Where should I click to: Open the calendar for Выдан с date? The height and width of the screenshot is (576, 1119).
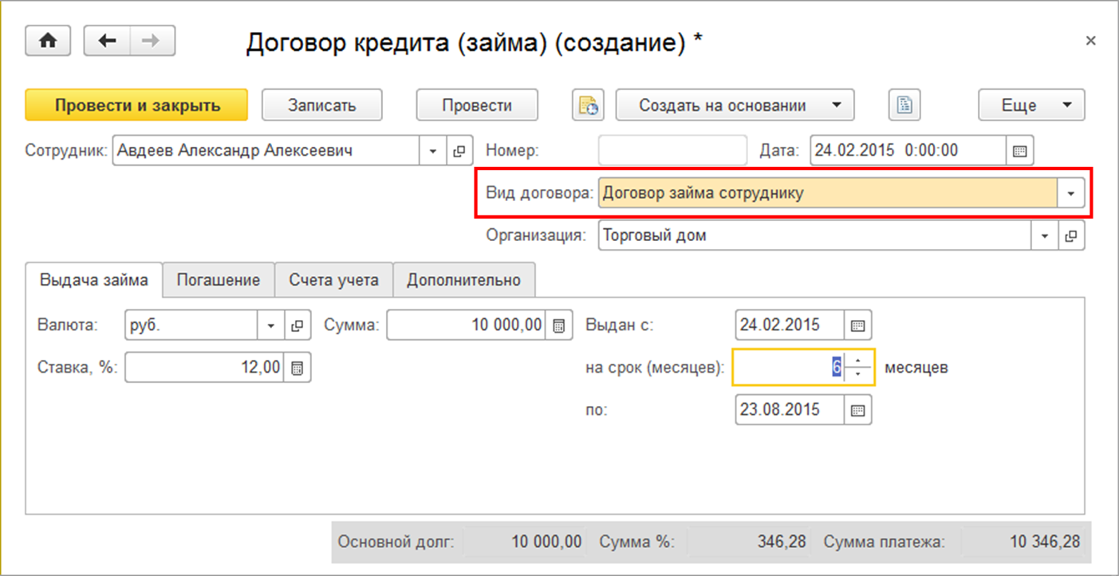coord(857,325)
